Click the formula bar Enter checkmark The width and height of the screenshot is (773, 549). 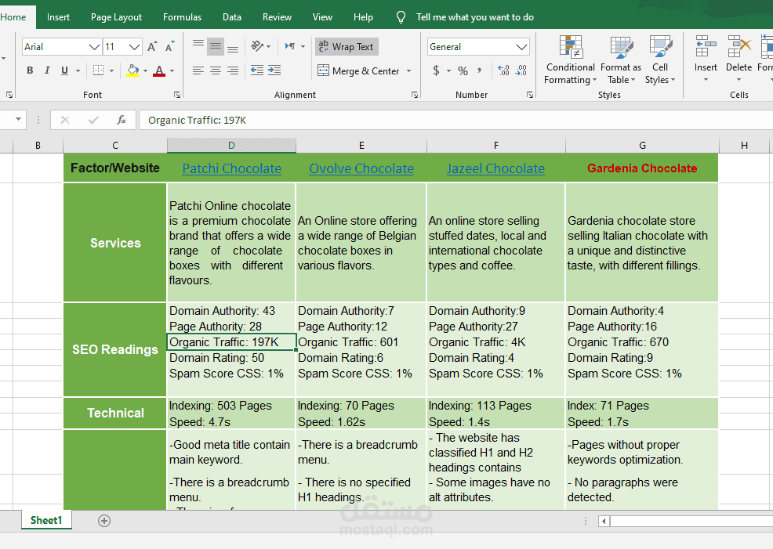(93, 120)
